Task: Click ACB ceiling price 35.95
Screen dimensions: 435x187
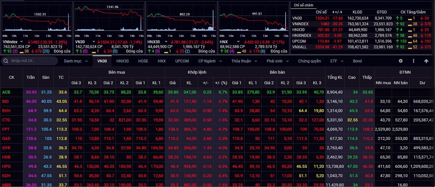Action: click(x=31, y=92)
